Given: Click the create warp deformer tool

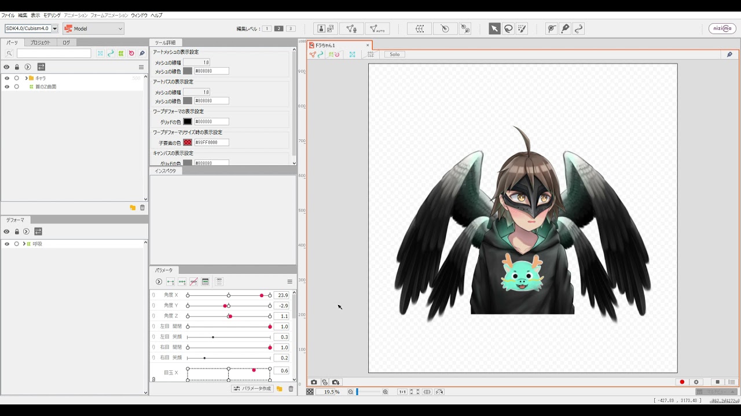Looking at the screenshot, I should [x=420, y=28].
